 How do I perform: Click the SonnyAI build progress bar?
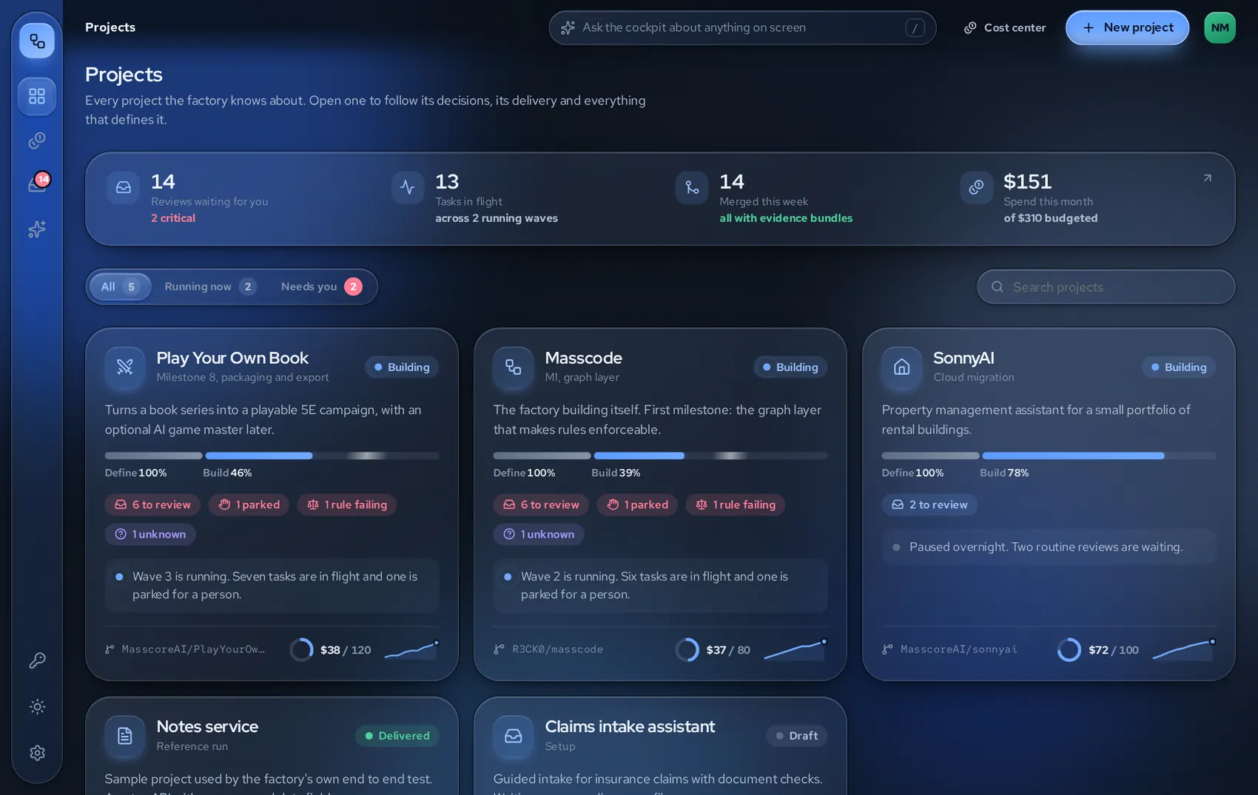[x=1099, y=456]
